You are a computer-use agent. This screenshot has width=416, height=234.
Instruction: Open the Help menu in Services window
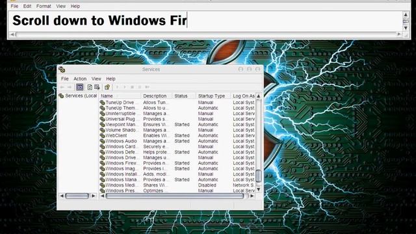pyautogui.click(x=110, y=79)
